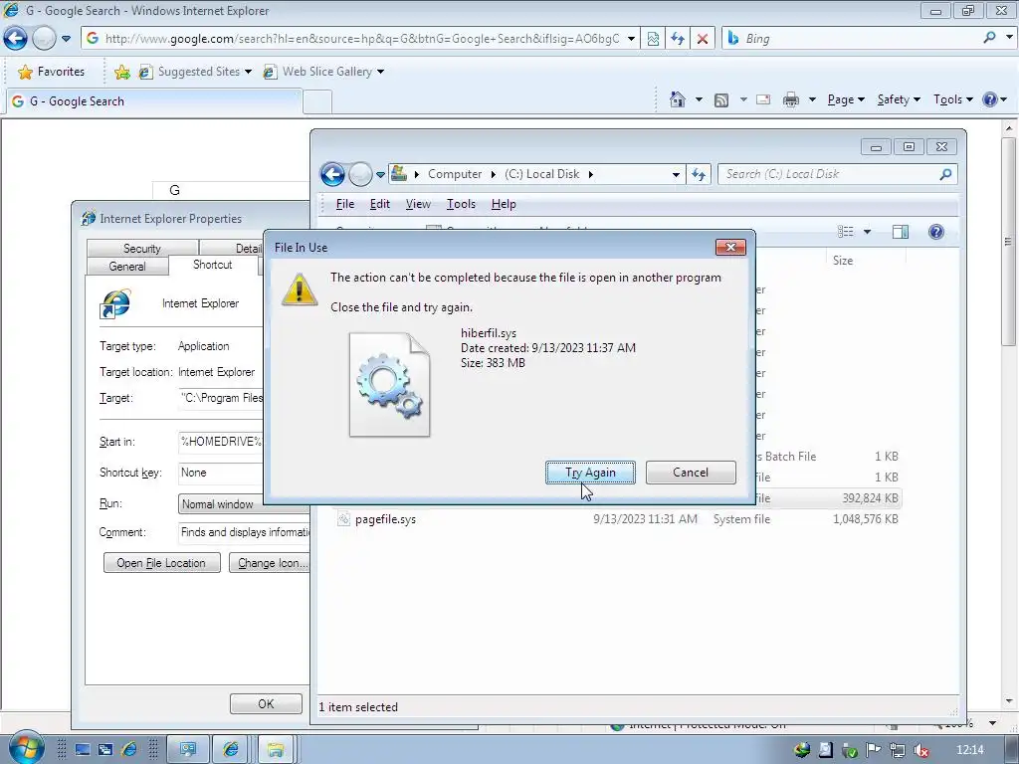This screenshot has width=1019, height=764.
Task: Click the IE Help question mark icon
Action: (990, 99)
